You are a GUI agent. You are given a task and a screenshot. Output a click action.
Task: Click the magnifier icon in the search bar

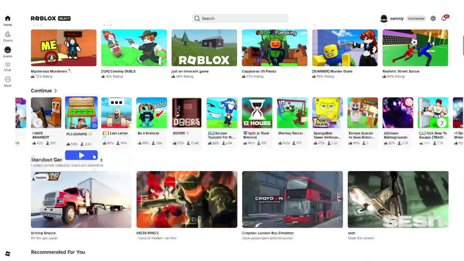click(197, 18)
